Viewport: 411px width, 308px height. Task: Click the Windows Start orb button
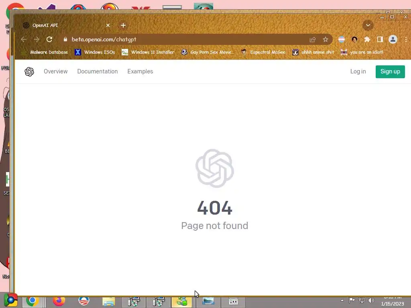point(10,300)
